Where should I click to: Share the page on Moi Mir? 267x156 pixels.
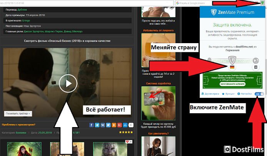pyautogui.click(x=125, y=125)
